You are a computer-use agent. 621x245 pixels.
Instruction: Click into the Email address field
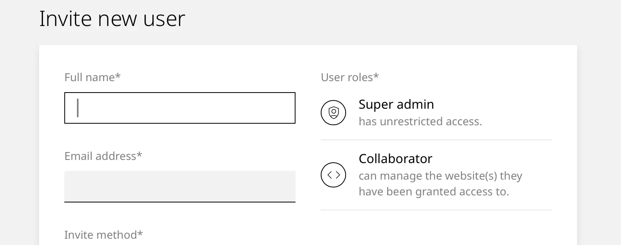tap(180, 186)
